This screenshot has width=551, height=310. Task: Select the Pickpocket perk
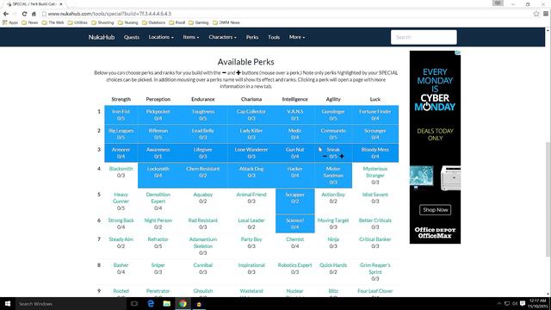click(158, 111)
